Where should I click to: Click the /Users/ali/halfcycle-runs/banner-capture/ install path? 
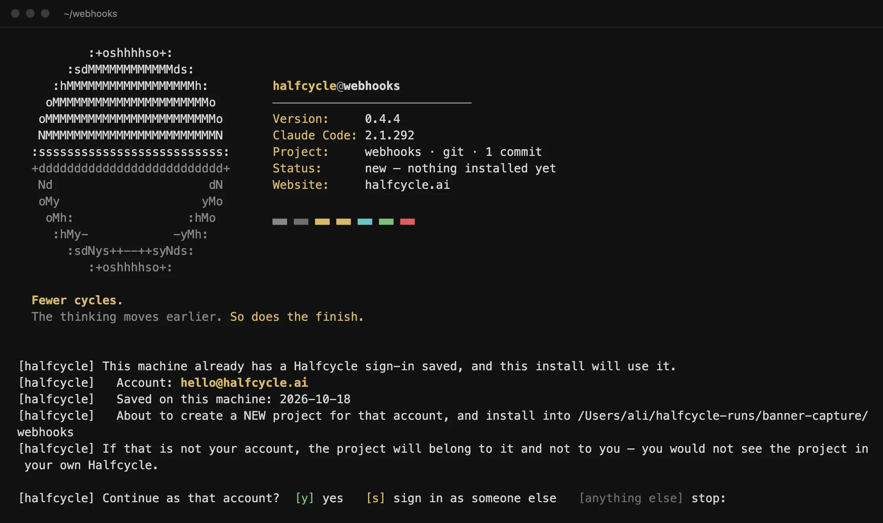click(x=723, y=416)
